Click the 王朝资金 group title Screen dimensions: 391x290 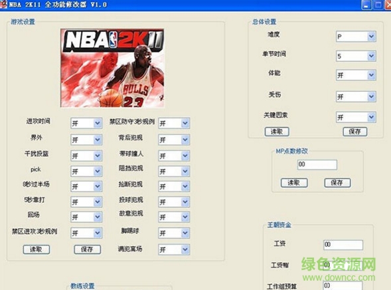coord(279,225)
